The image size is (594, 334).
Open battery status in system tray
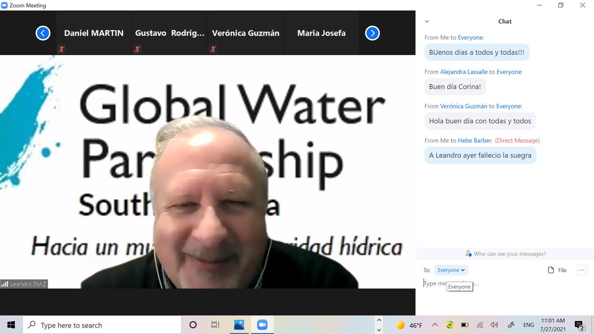[464, 325]
